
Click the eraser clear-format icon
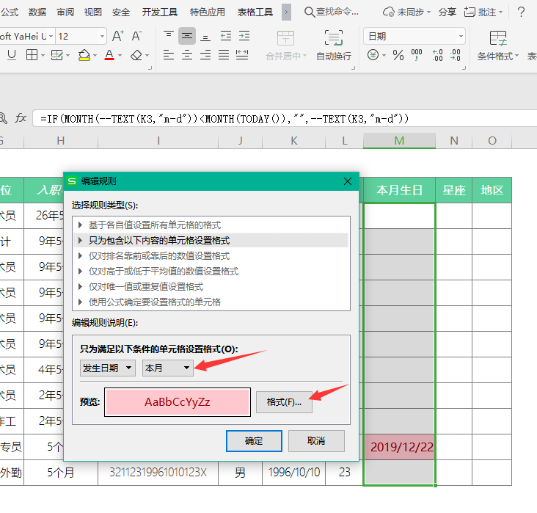(x=136, y=55)
